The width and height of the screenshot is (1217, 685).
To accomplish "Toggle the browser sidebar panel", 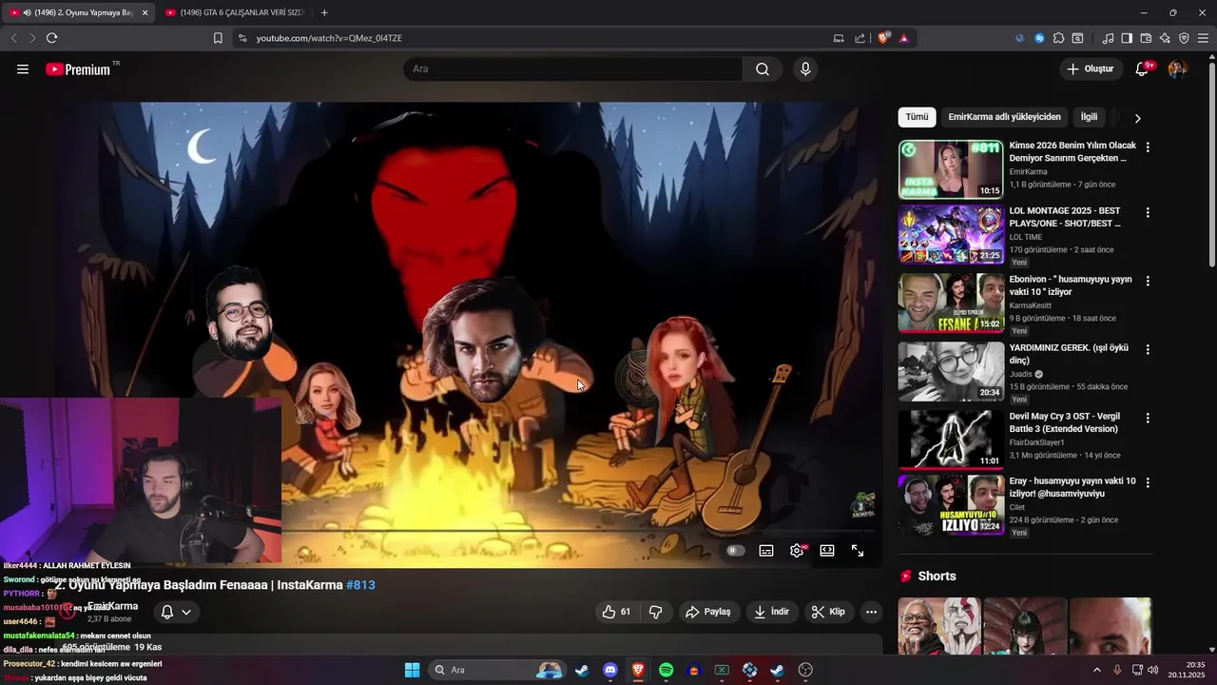I will pyautogui.click(x=1127, y=38).
